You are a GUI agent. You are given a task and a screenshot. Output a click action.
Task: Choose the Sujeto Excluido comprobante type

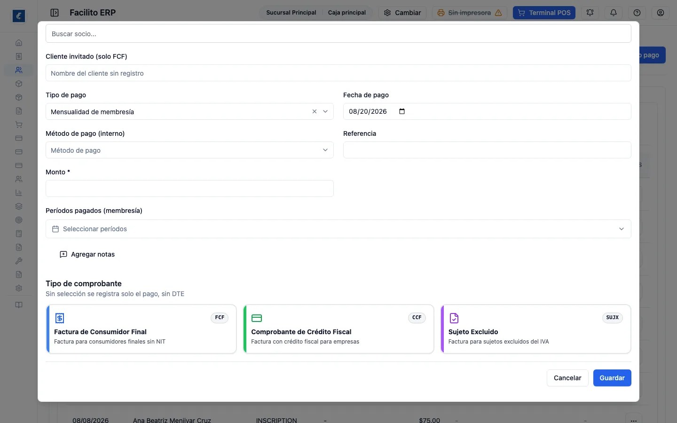535,329
